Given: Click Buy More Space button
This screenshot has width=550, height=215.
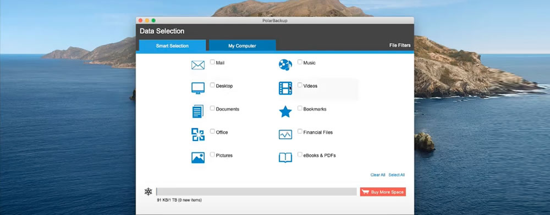Looking at the screenshot, I should (383, 192).
